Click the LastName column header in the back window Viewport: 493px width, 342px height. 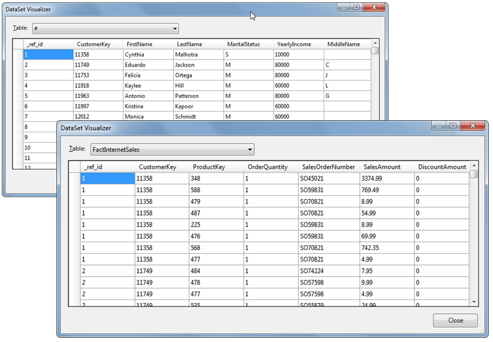[x=198, y=44]
